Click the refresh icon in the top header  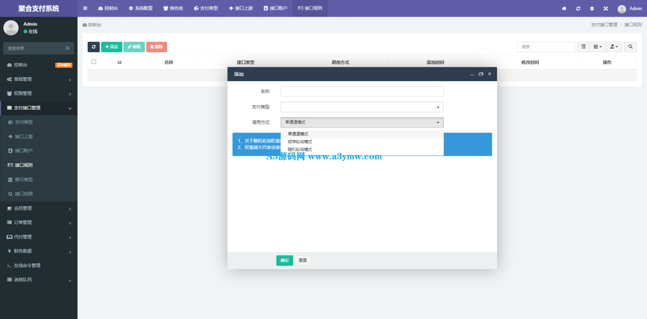pyautogui.click(x=578, y=8)
